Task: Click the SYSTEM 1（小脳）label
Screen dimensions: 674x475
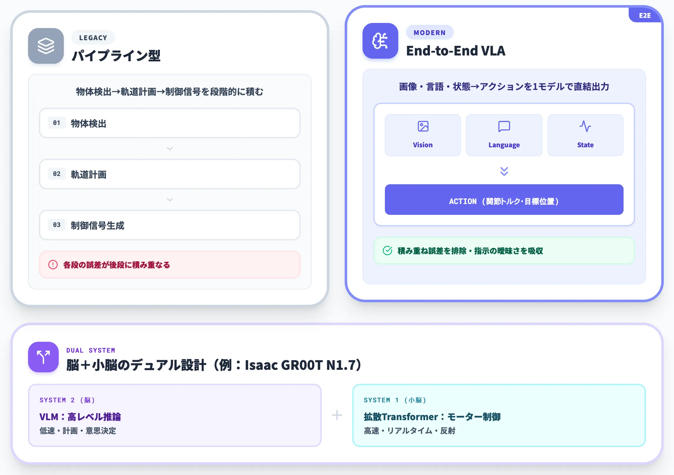Action: (x=395, y=400)
